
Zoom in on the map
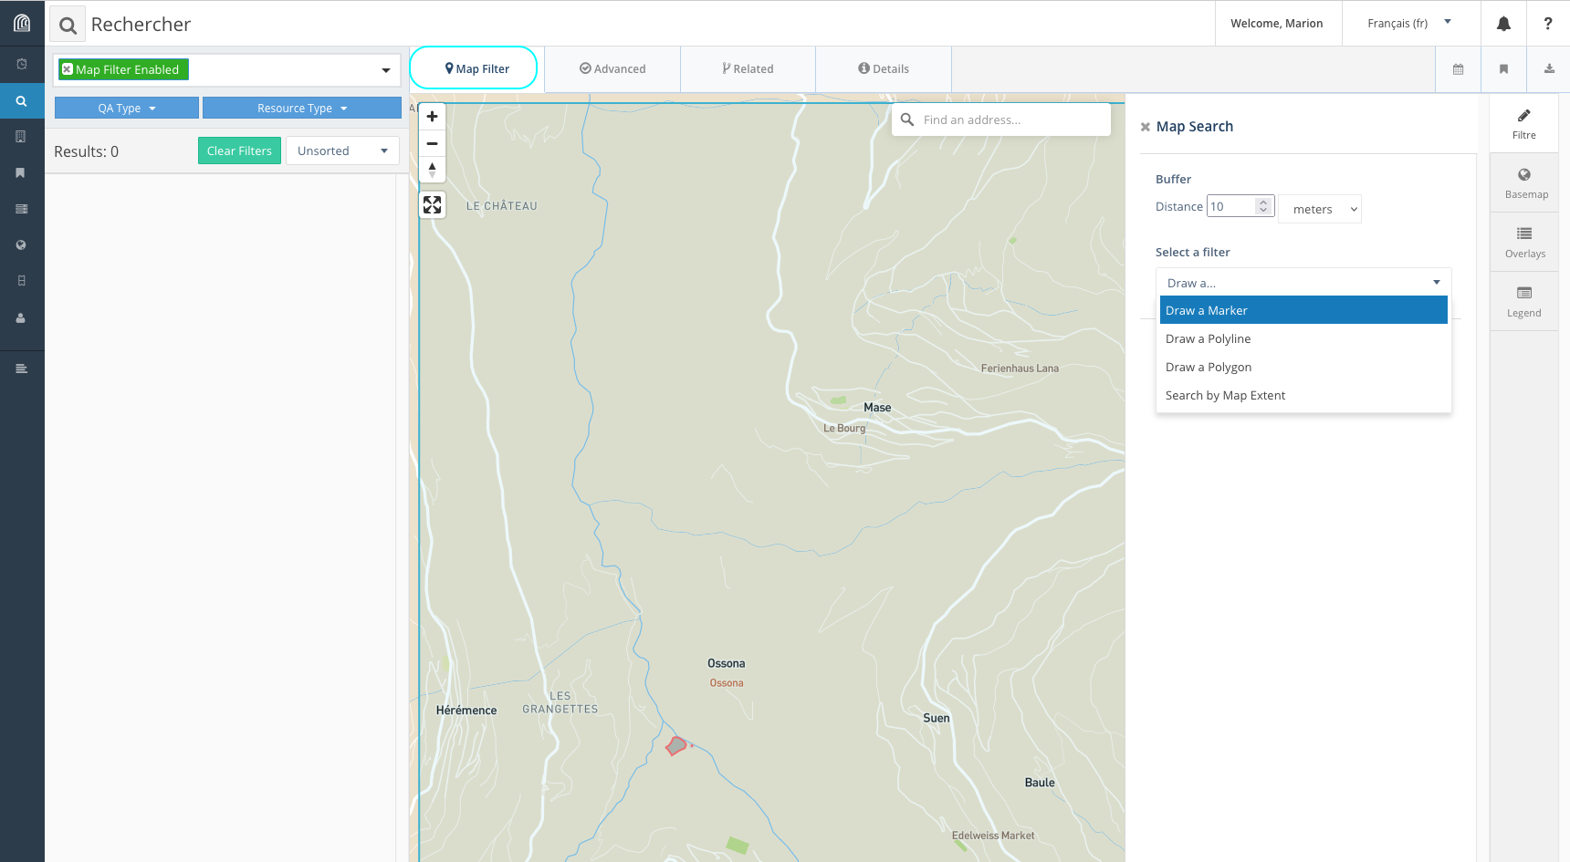pyautogui.click(x=432, y=117)
